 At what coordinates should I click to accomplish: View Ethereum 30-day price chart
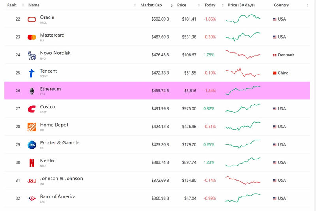click(243, 90)
